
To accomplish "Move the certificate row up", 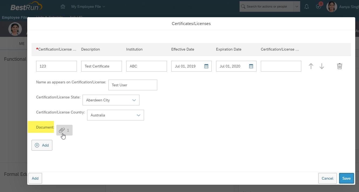I will click(x=311, y=66).
